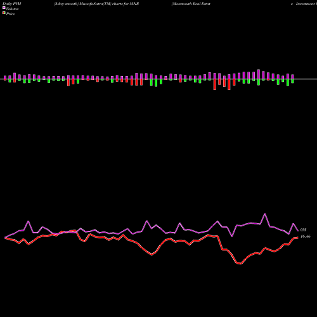The height and width of the screenshot is (317, 317).
Task: Click the Volume legend label
Action: click(12, 9)
